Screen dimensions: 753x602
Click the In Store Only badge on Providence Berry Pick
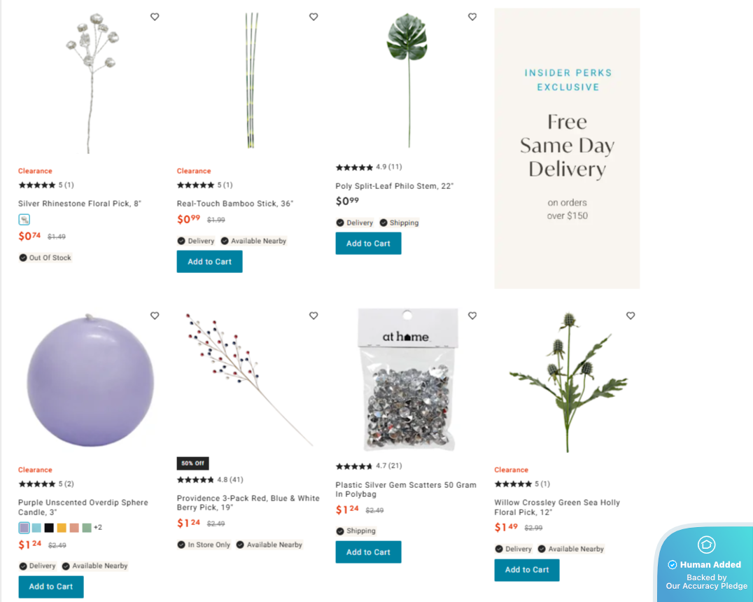point(204,545)
